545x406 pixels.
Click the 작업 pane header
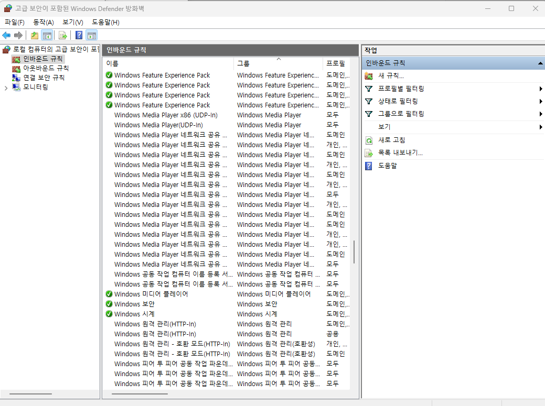tap(371, 50)
